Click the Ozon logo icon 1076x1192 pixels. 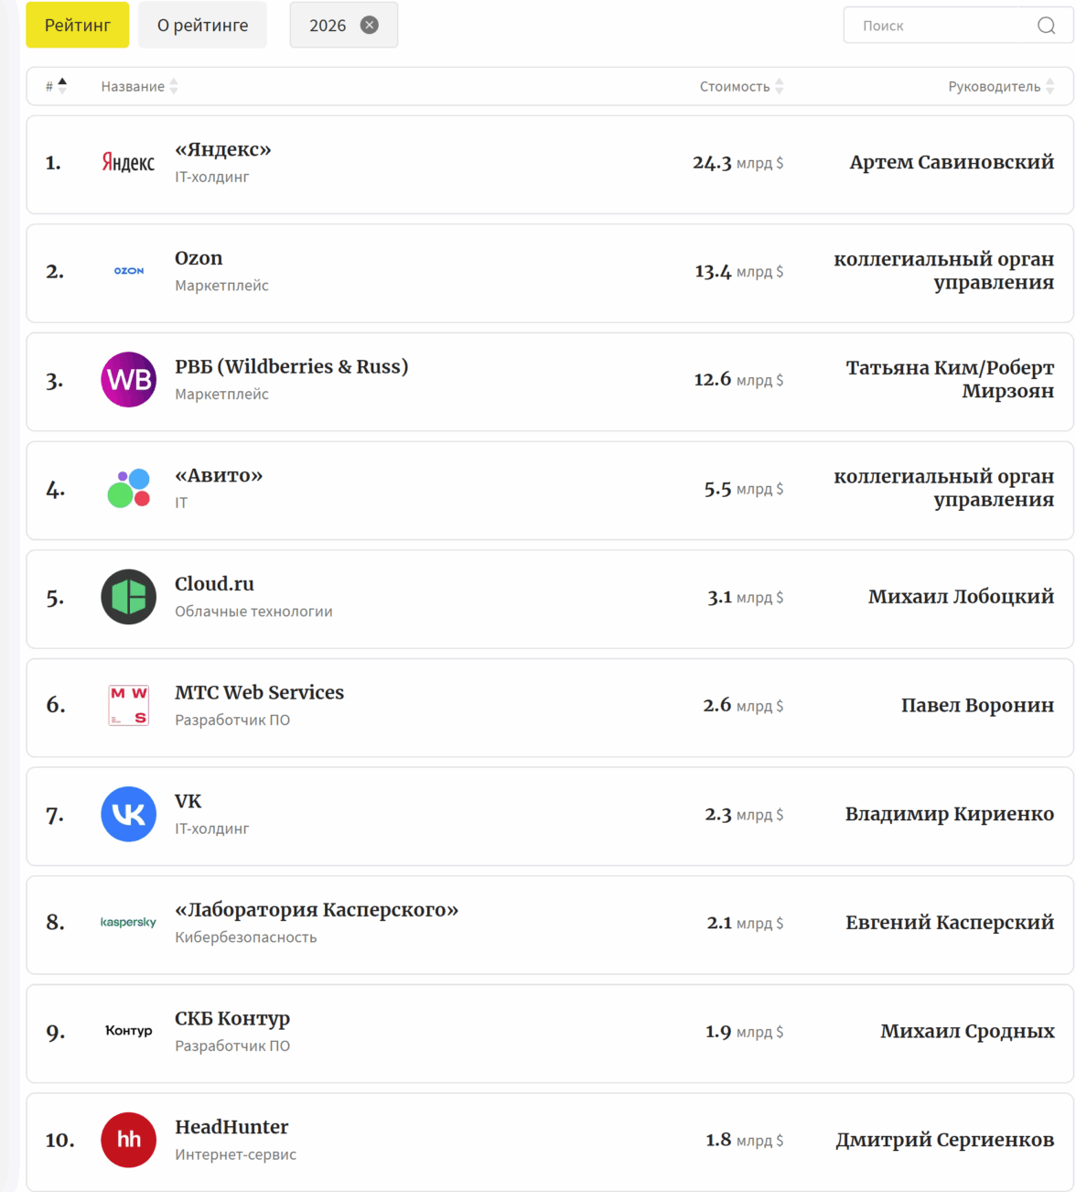coord(128,271)
